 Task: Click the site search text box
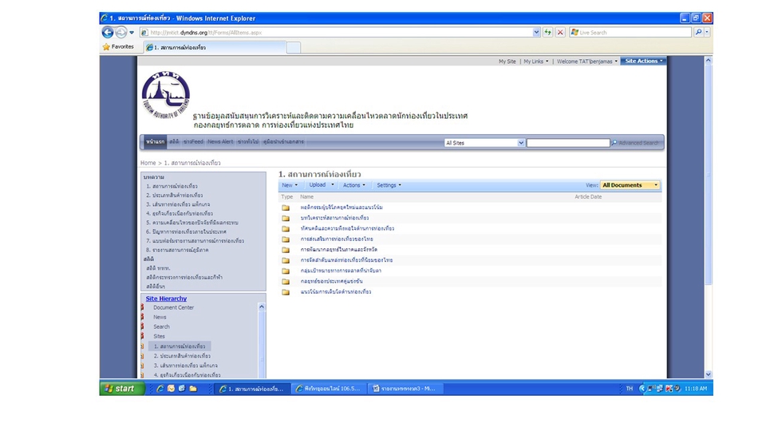click(568, 143)
